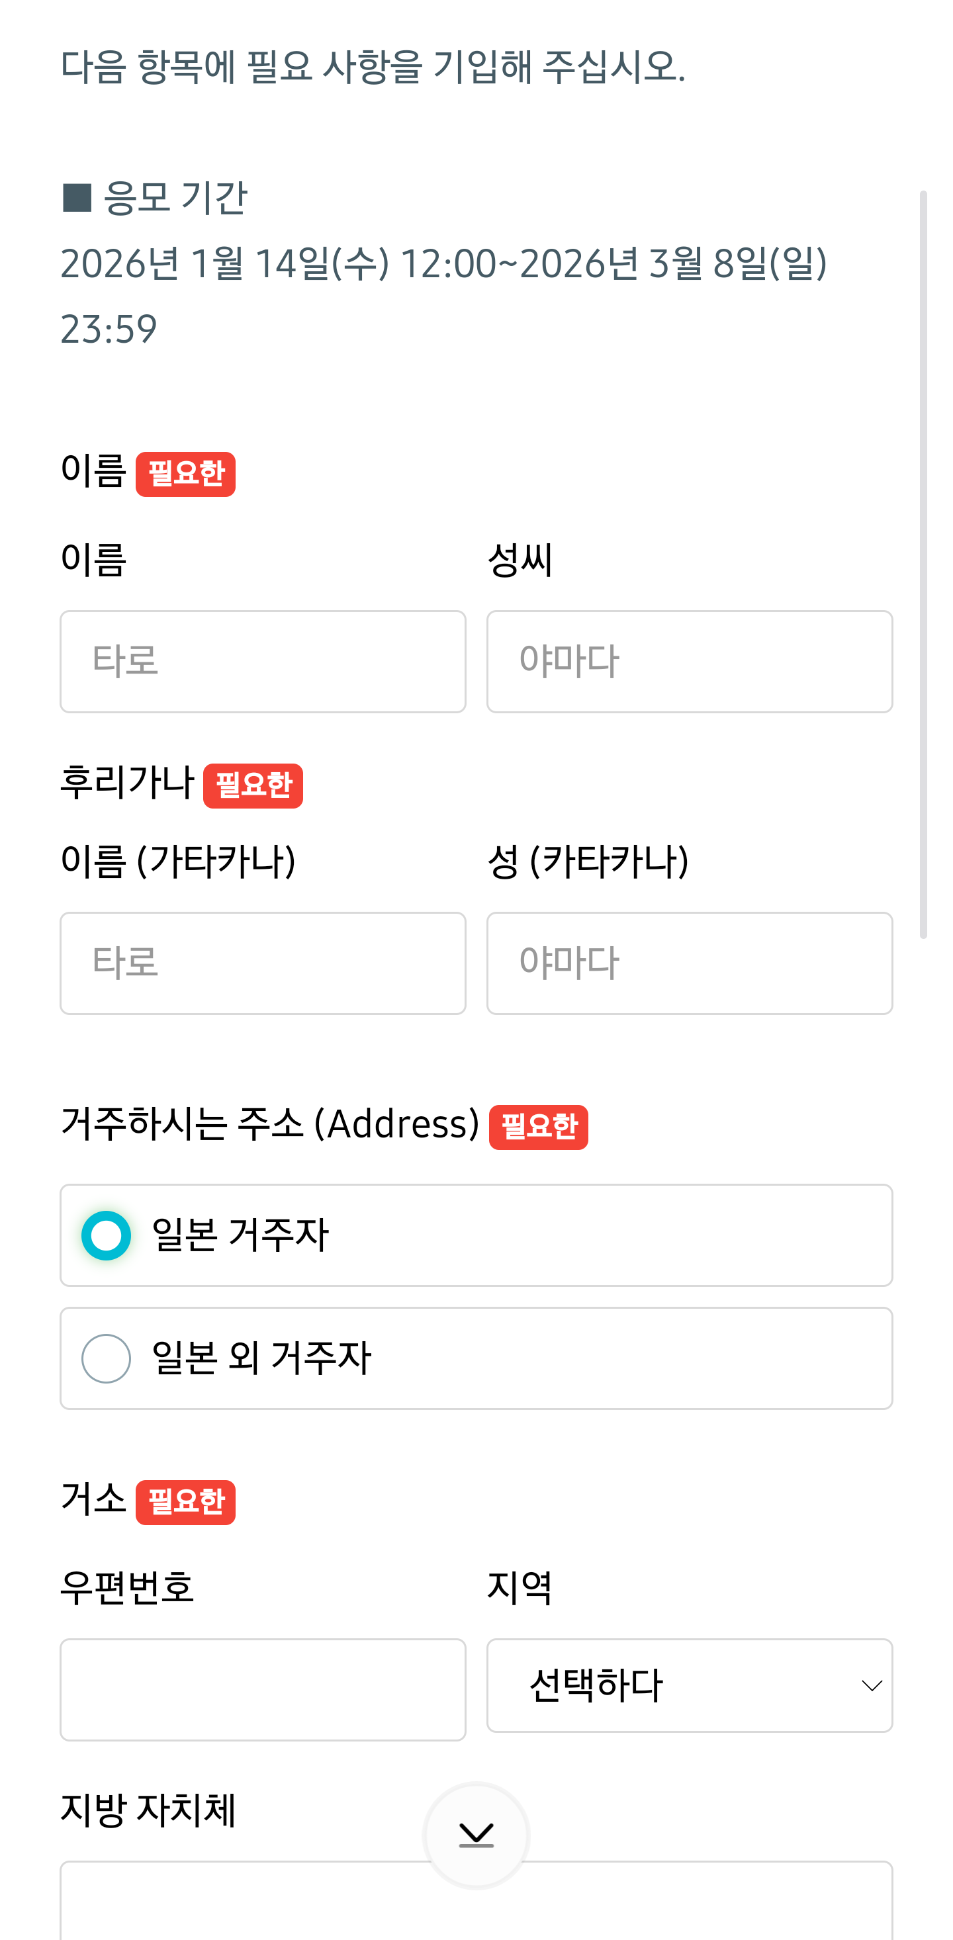Focus the 성씨 input field
Viewport: 953px width, 1940px height.
point(688,661)
